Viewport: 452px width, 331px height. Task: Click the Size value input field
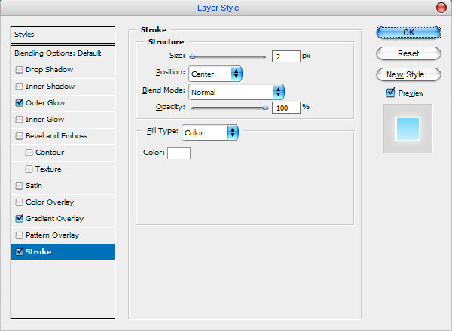[x=286, y=56]
